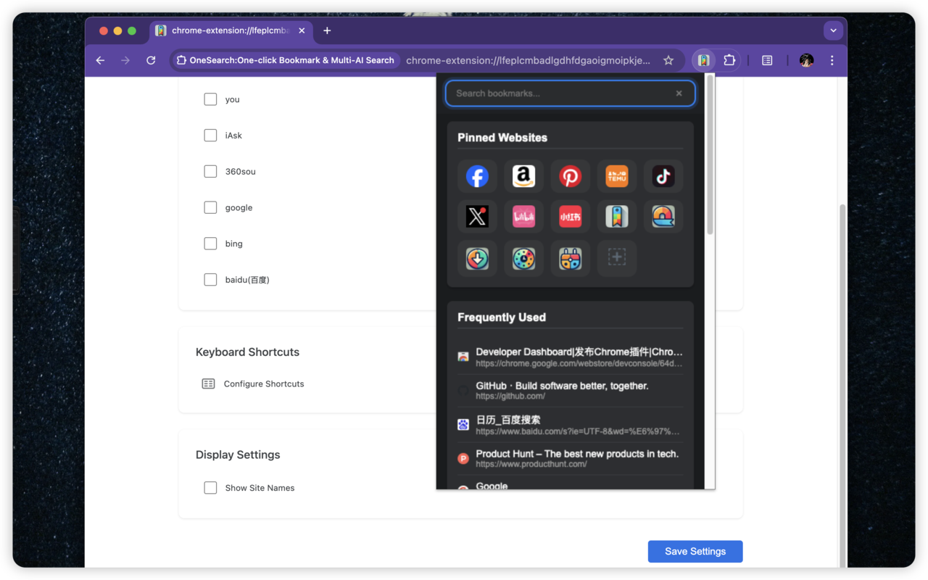Open the 日历_百度搜索 bookmark entry
Viewport: 928px width, 580px height.
click(570, 424)
